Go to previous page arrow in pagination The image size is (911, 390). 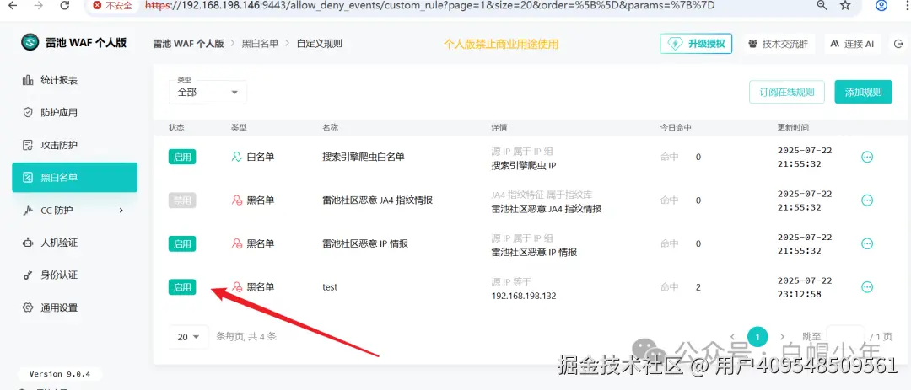(733, 337)
